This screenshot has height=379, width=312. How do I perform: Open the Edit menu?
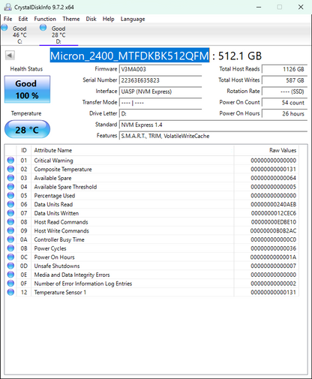(x=23, y=19)
